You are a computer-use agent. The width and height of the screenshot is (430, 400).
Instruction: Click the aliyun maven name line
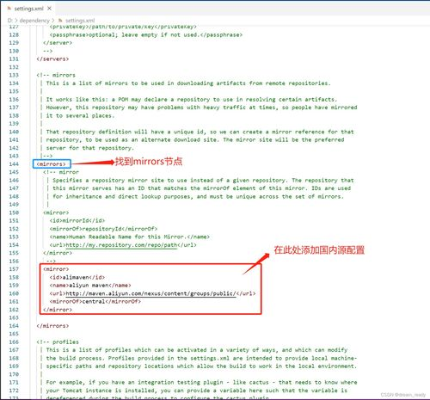point(90,286)
